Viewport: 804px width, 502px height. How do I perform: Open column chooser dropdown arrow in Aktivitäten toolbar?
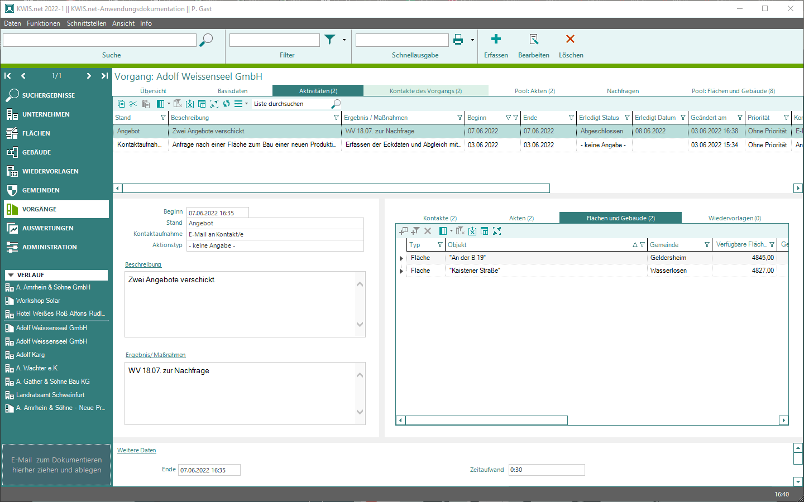click(x=169, y=104)
